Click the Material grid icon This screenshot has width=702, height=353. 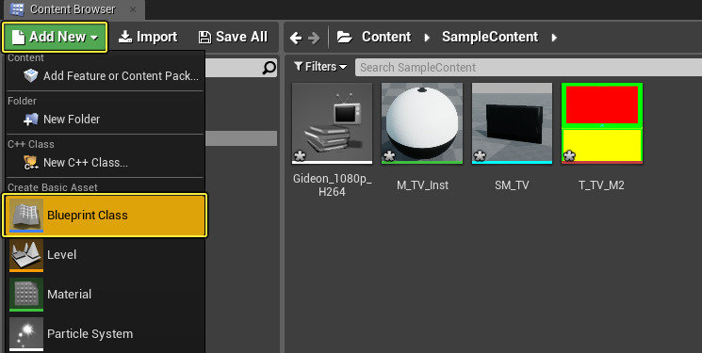pos(26,295)
